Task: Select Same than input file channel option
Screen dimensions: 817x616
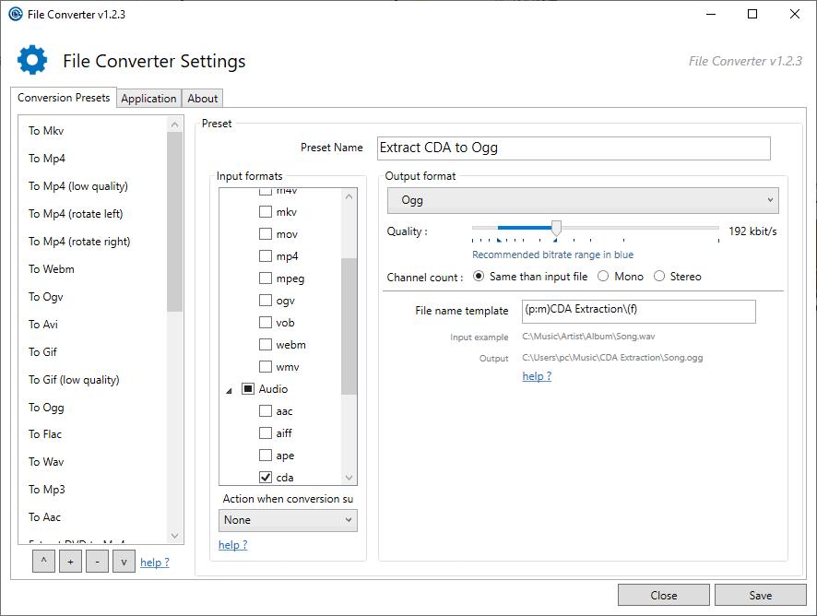Action: [479, 277]
